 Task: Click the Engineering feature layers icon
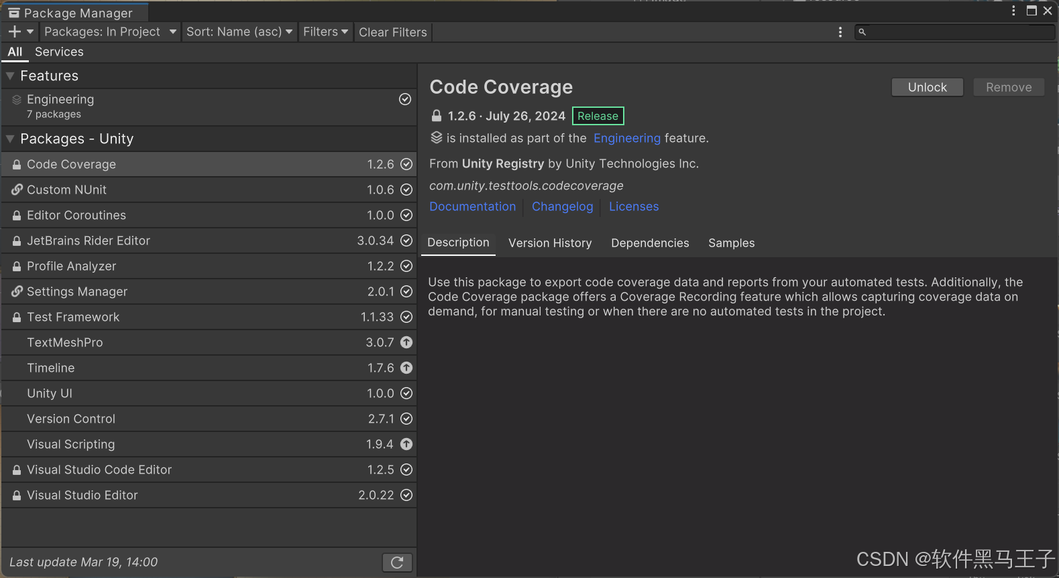click(x=17, y=99)
